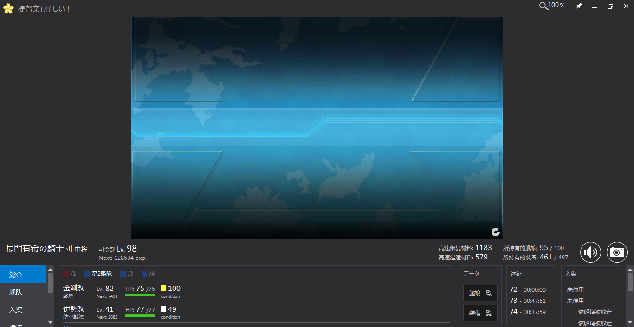
Task: Switch to fleet /1 tab
Action: tap(70, 274)
